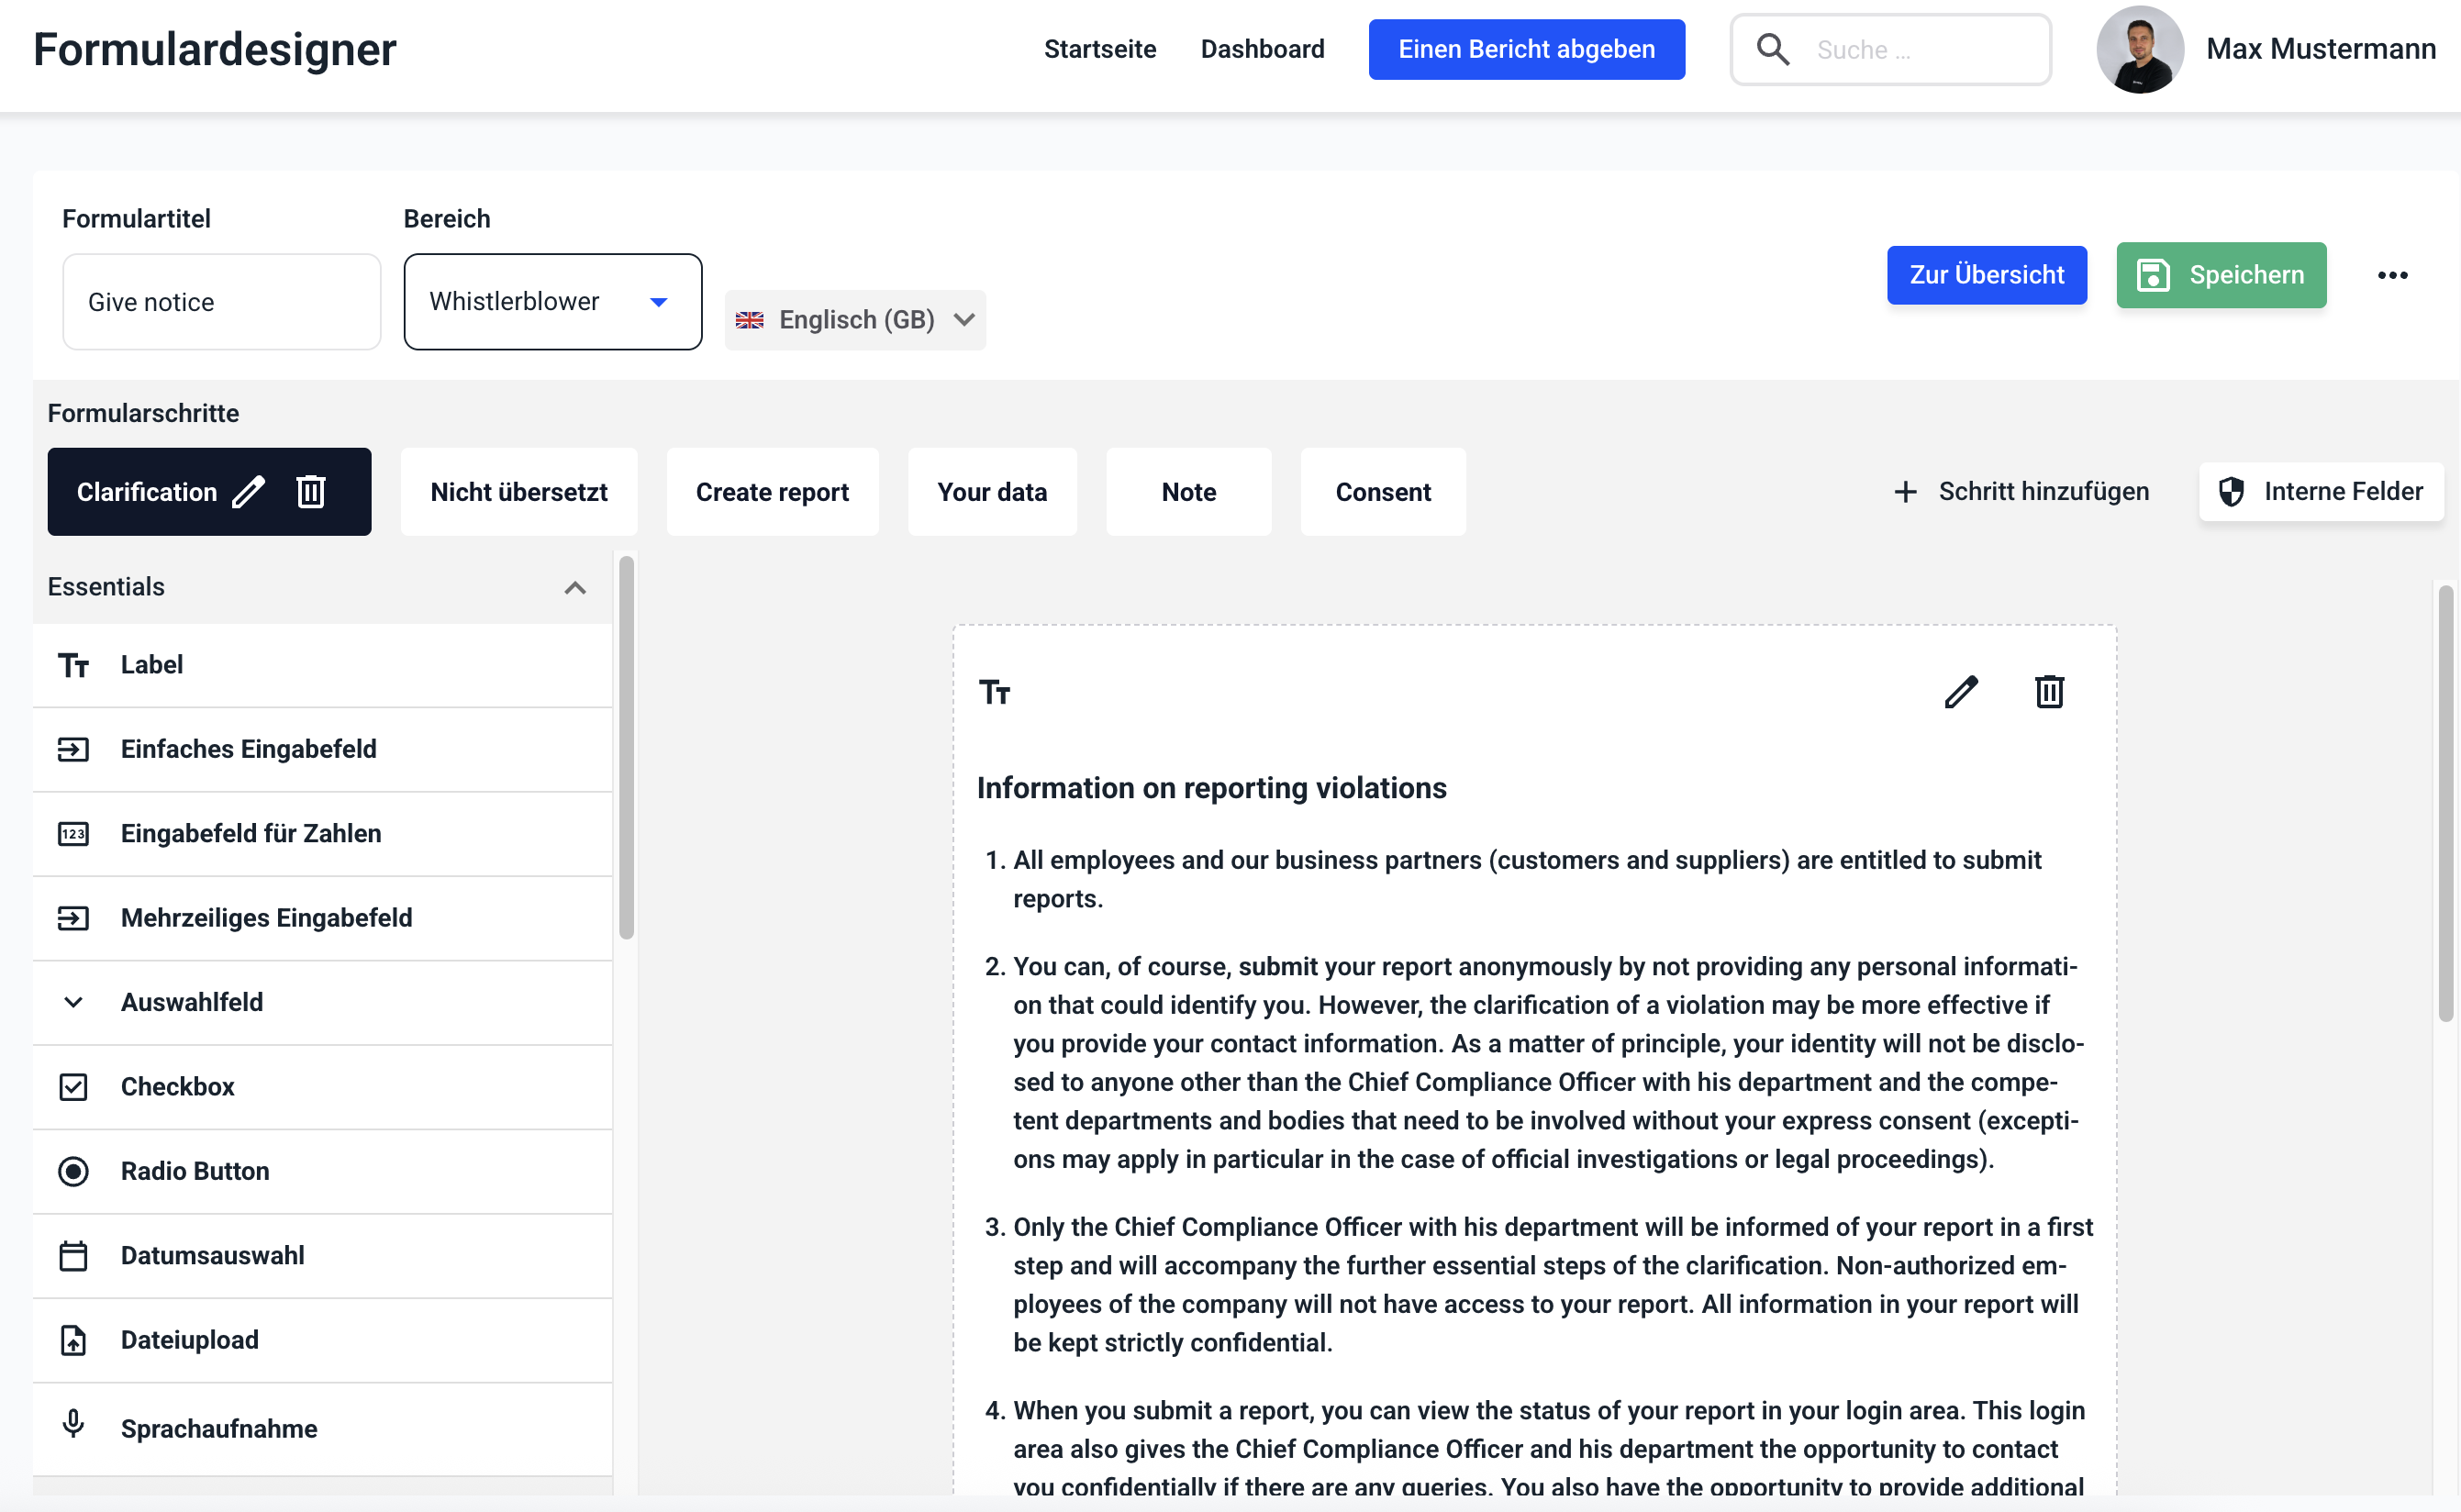
Task: Collapse the Essentials section
Action: 575,588
